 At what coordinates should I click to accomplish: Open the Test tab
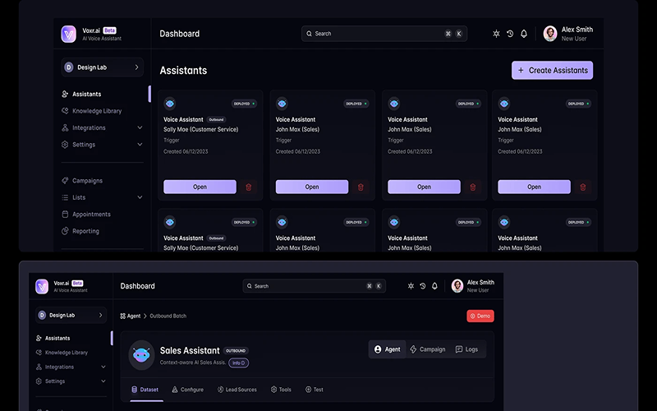click(x=315, y=390)
